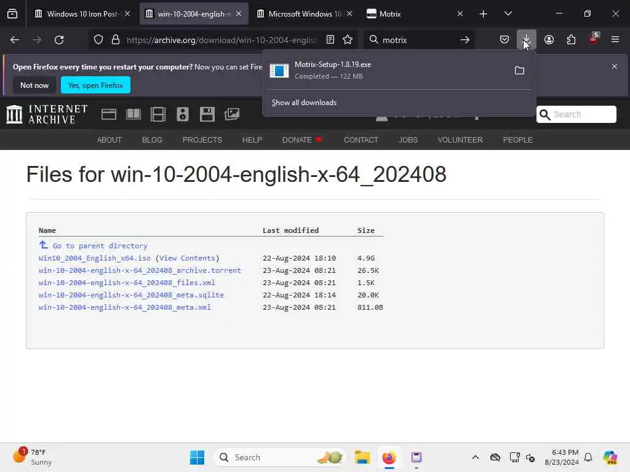Open the tracking protection shield icon

coord(98,40)
